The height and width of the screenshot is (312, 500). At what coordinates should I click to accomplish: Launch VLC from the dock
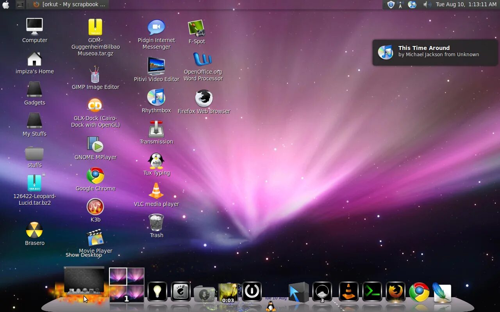pyautogui.click(x=348, y=291)
